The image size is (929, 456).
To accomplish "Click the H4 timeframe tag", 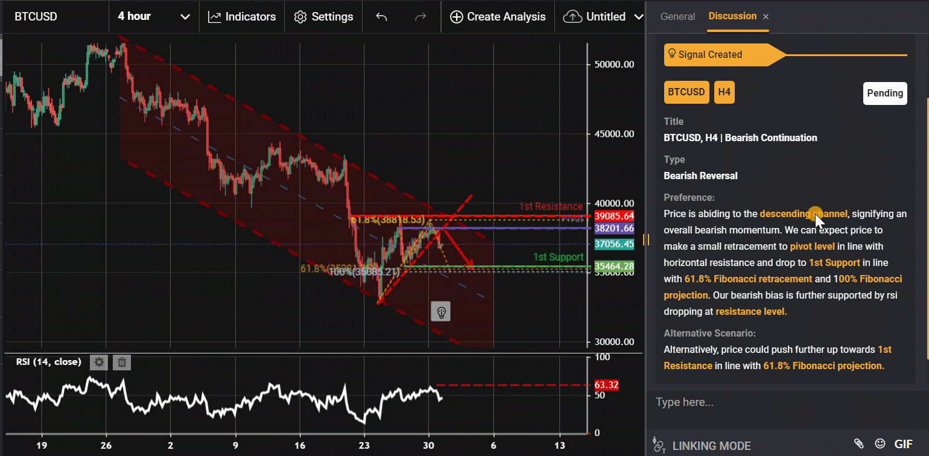I will (x=724, y=92).
